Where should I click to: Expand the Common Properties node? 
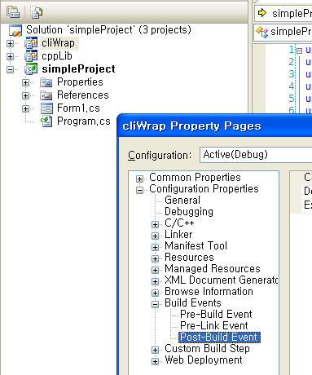139,179
